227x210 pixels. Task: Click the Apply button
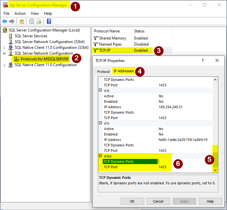(x=184, y=201)
